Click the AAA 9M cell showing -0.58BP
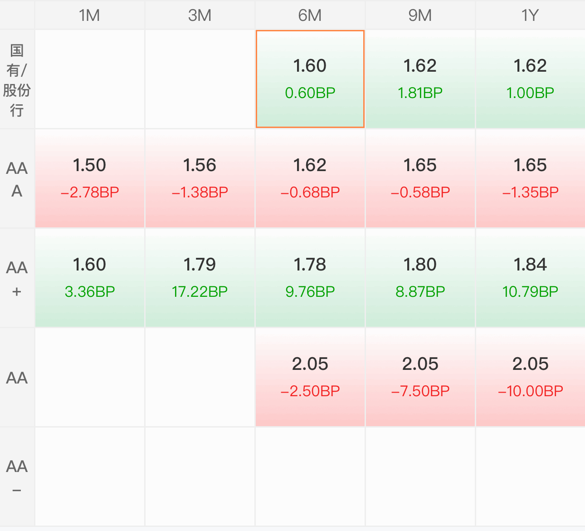The image size is (585, 531). click(420, 179)
